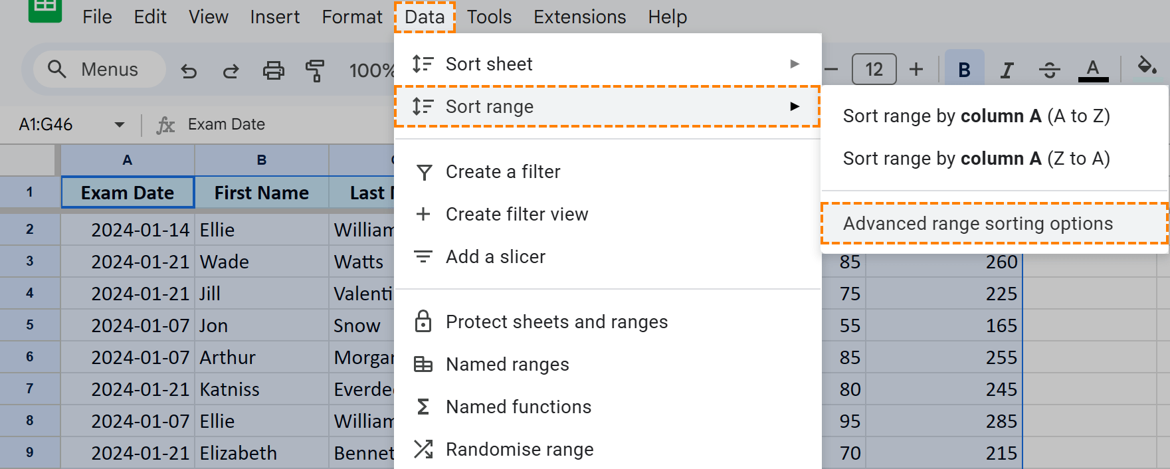Click the slicer icon beside Add a slicer
Screen dimensions: 1170x469
pyautogui.click(x=423, y=256)
